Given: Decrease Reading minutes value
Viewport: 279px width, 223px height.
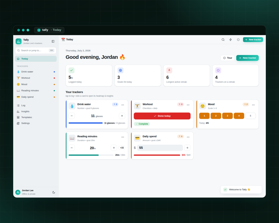Looking at the screenshot, I should [72, 148].
